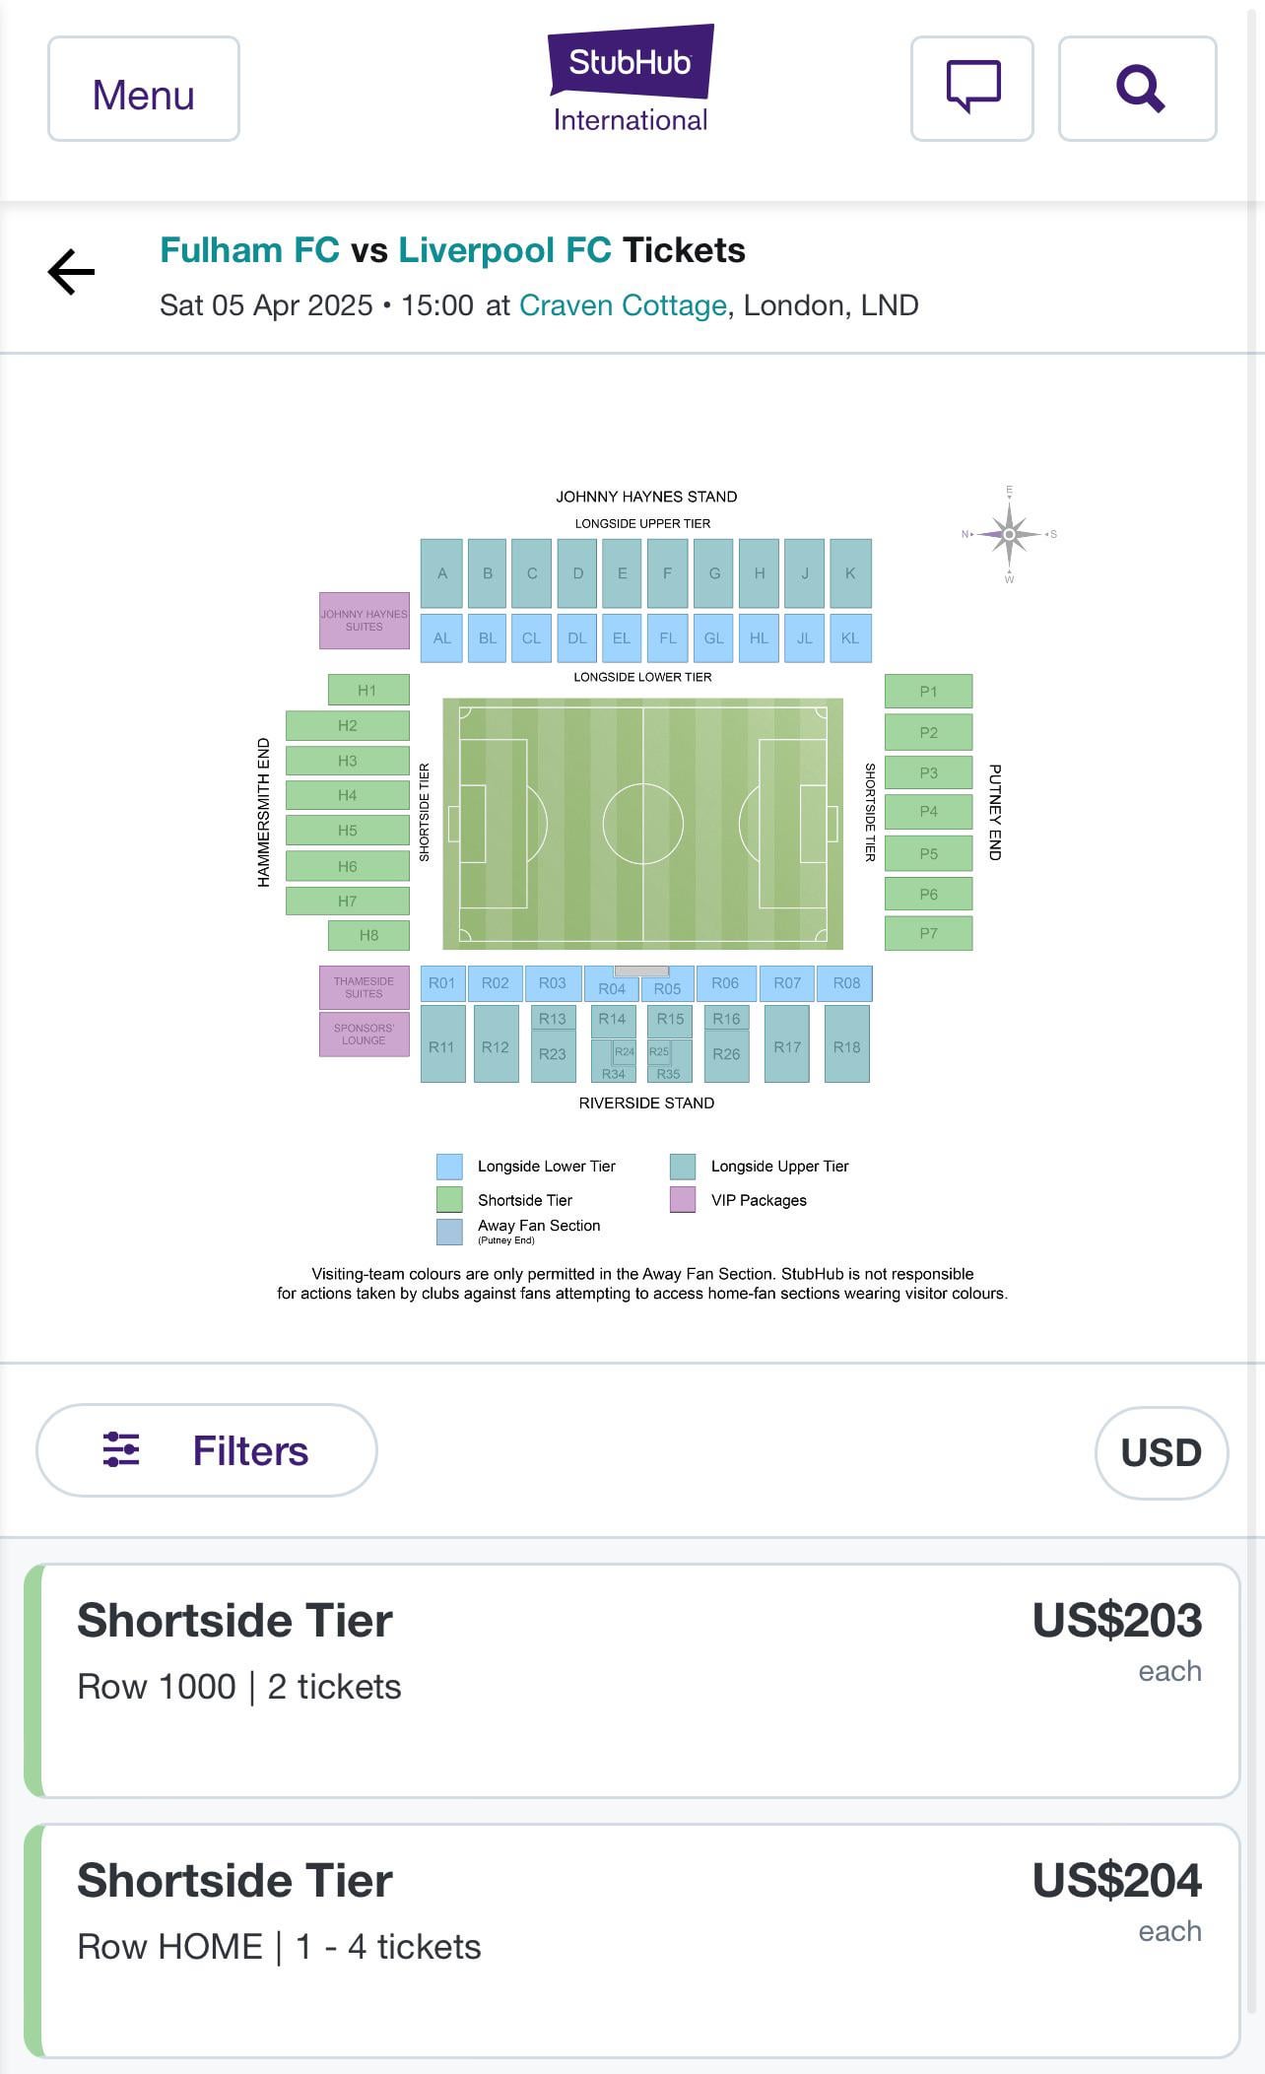This screenshot has width=1265, height=2074.
Task: Click the Fulham FC vs Liverpool FC title
Action: pos(452,249)
